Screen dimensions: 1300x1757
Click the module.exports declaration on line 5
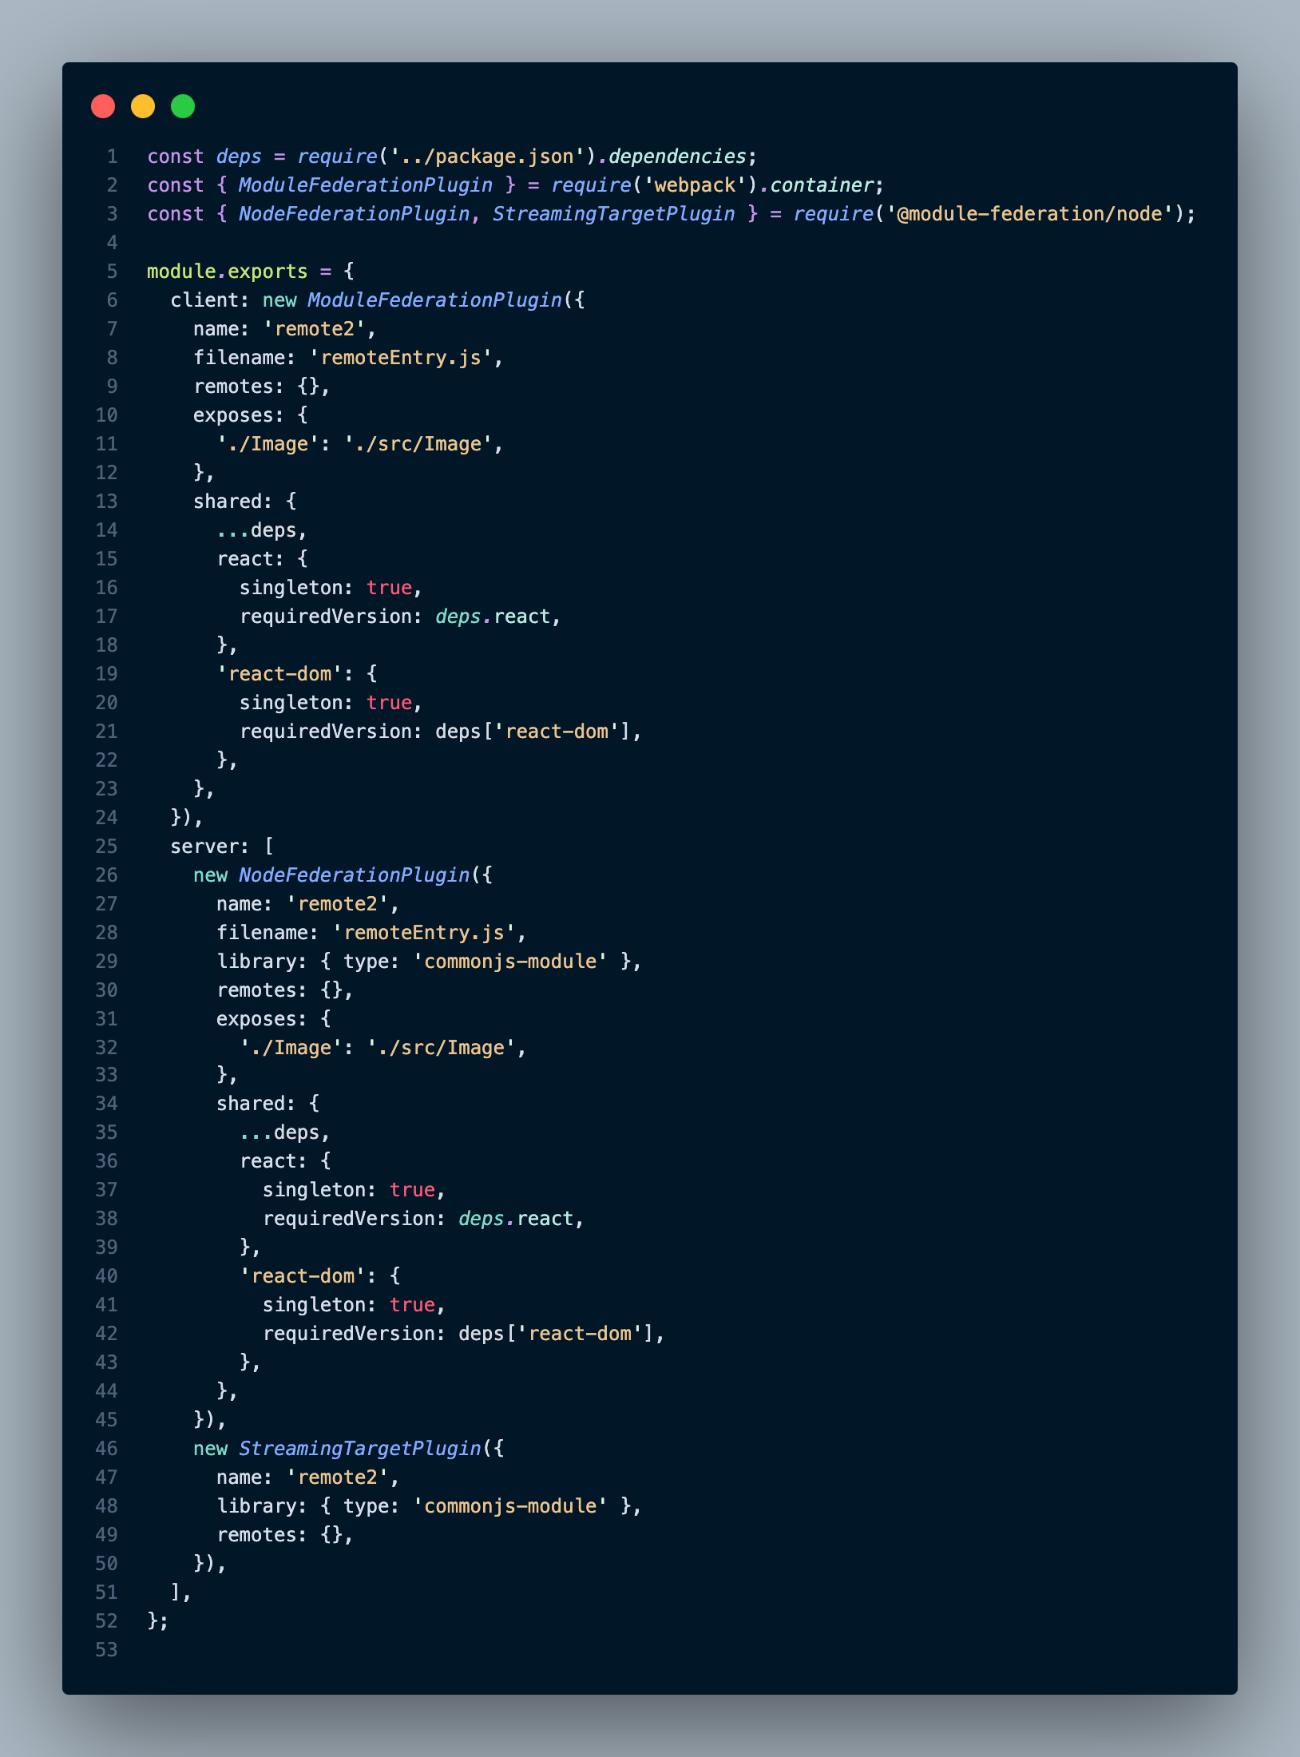pos(226,271)
